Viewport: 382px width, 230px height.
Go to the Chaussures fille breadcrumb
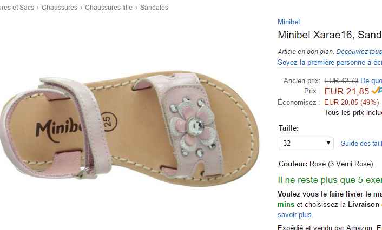(x=109, y=8)
